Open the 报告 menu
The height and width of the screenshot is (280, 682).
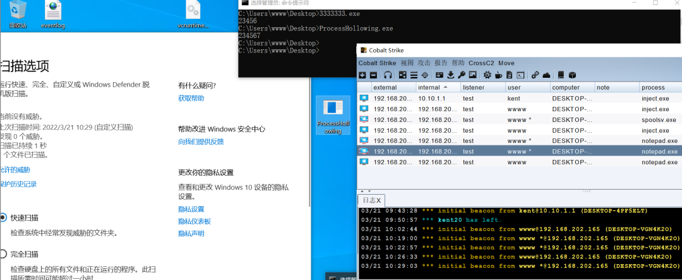(441, 63)
